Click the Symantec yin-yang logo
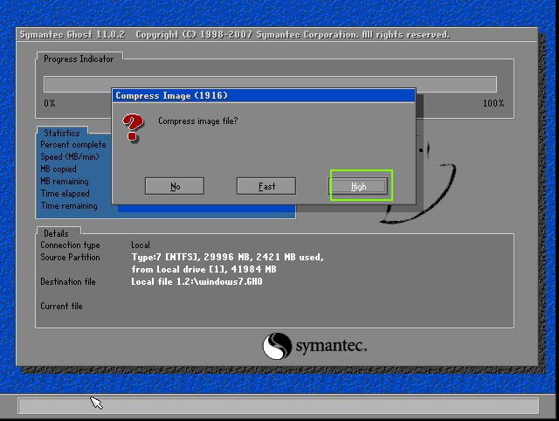 point(277,346)
